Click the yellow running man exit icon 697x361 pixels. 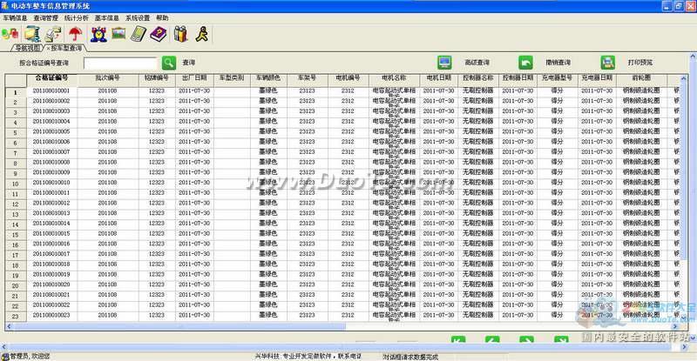click(202, 34)
